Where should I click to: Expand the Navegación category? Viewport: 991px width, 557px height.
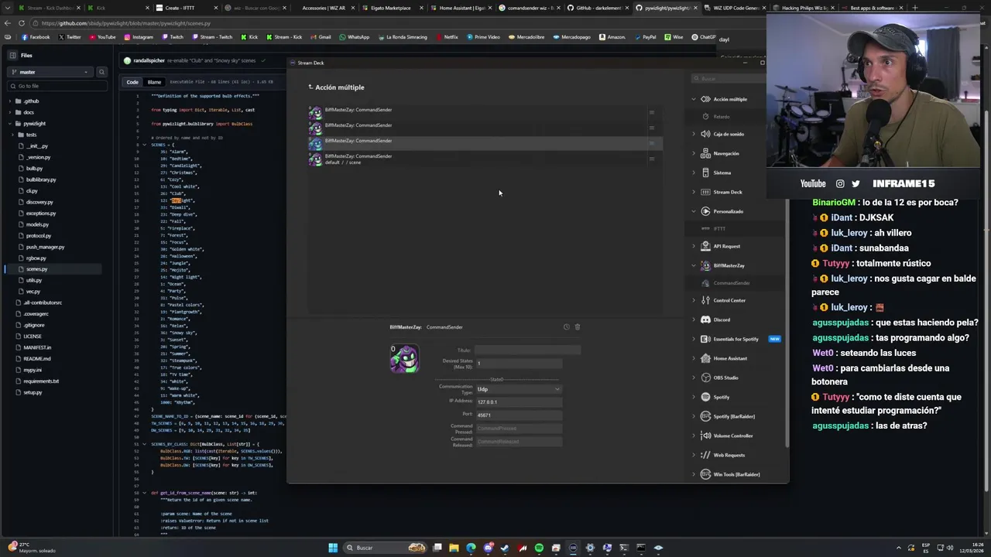click(694, 153)
